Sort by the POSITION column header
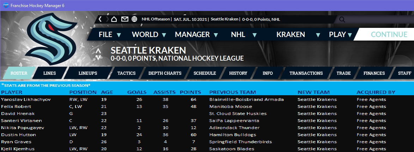 [83, 92]
